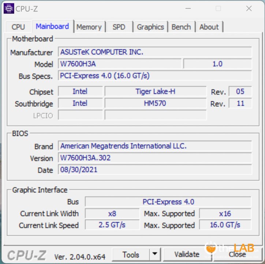Click the W7600H3A.302 BIOS version field
The image size is (265, 264).
click(155, 158)
